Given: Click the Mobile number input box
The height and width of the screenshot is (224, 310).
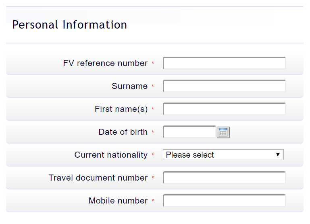Looking at the screenshot, I should (x=224, y=201).
